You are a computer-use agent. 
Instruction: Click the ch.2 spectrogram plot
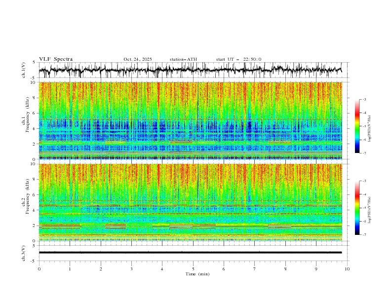click(x=190, y=202)
